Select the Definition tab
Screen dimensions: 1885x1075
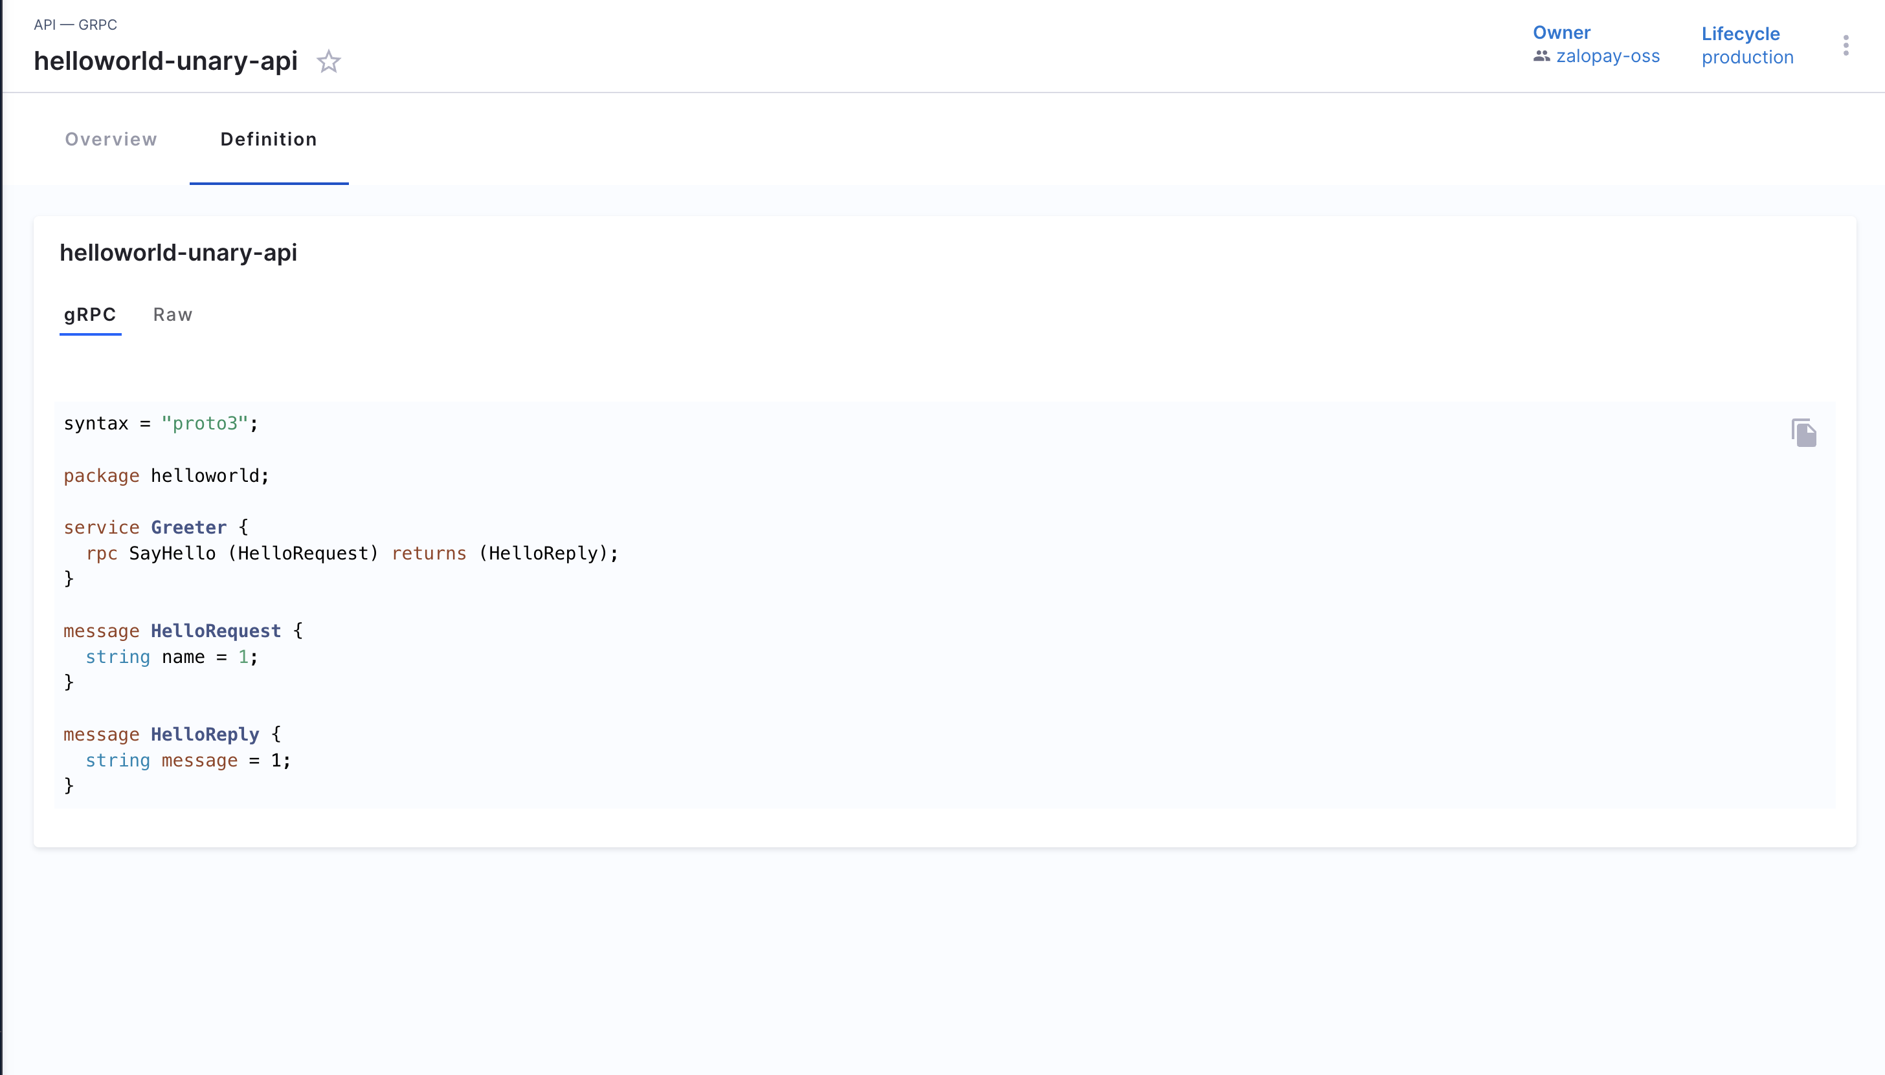(x=268, y=140)
